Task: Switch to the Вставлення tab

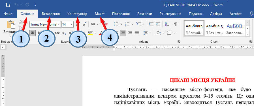Action: [x=51, y=14]
